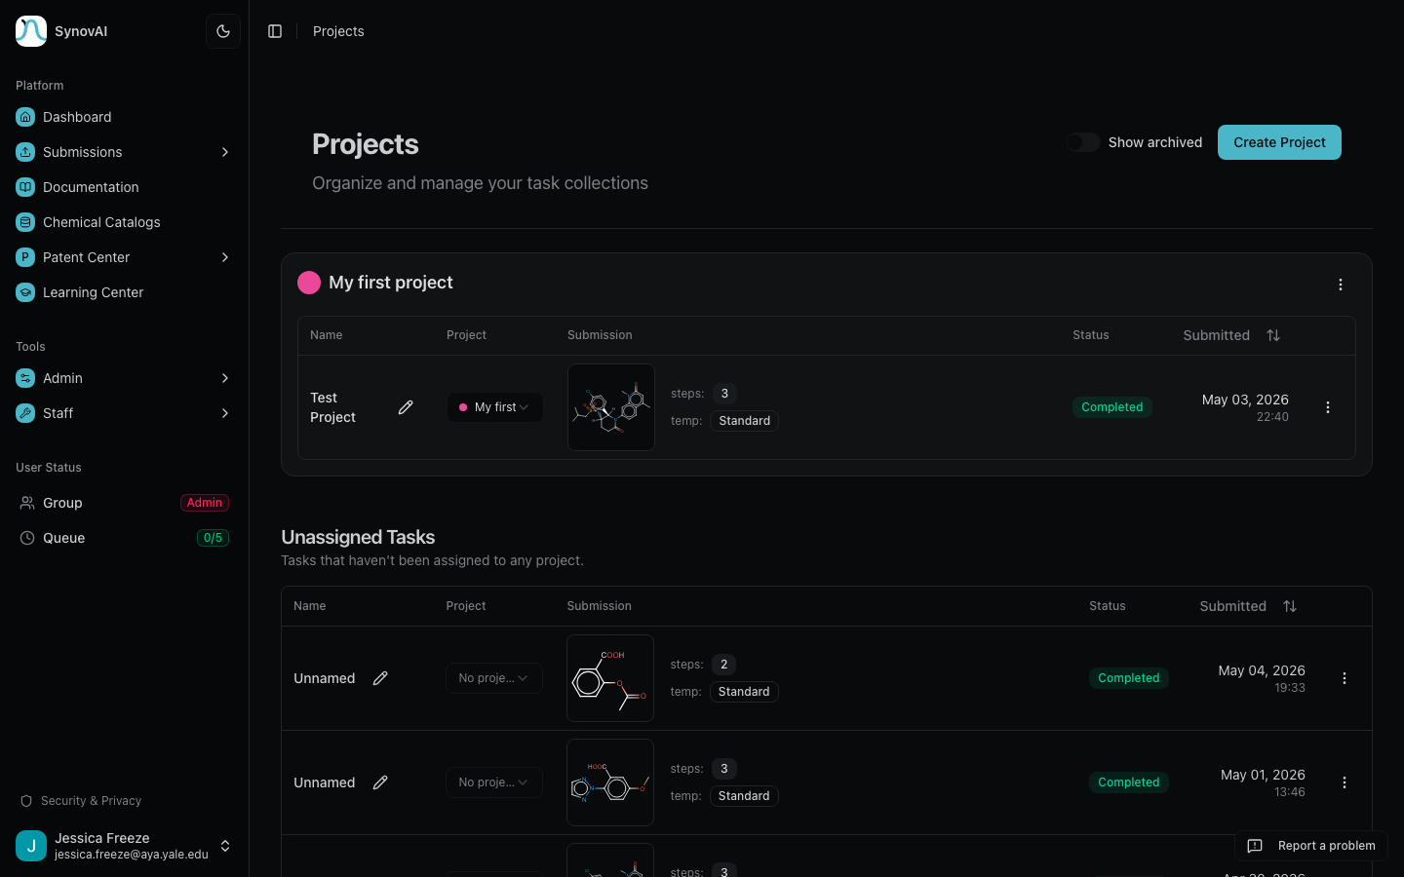Open the COOH molecule thumbnail
Viewport: 1404px width, 877px height.
coord(610,678)
